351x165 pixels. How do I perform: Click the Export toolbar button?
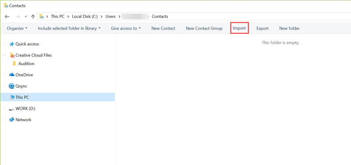(262, 28)
